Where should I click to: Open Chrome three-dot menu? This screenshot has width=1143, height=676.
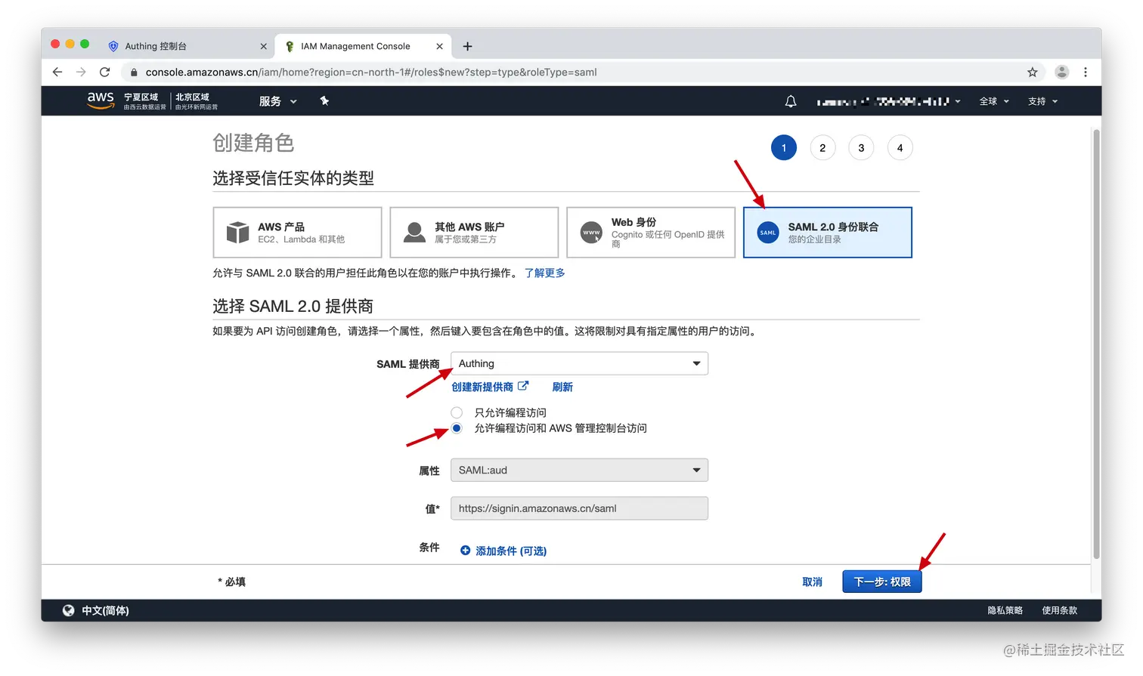tap(1086, 72)
